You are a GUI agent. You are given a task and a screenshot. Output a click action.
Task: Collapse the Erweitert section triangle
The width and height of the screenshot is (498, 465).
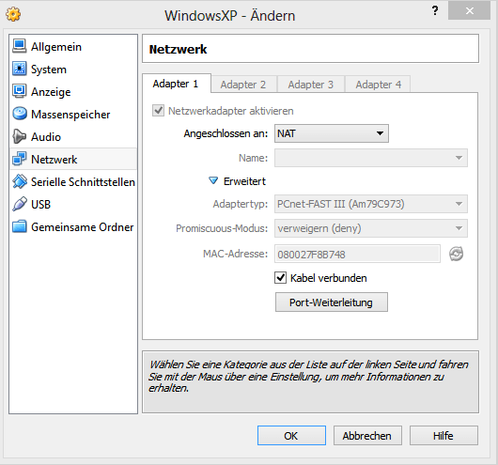tap(213, 180)
